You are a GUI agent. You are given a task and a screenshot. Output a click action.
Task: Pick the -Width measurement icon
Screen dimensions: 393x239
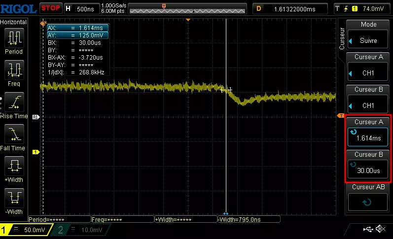click(x=14, y=198)
